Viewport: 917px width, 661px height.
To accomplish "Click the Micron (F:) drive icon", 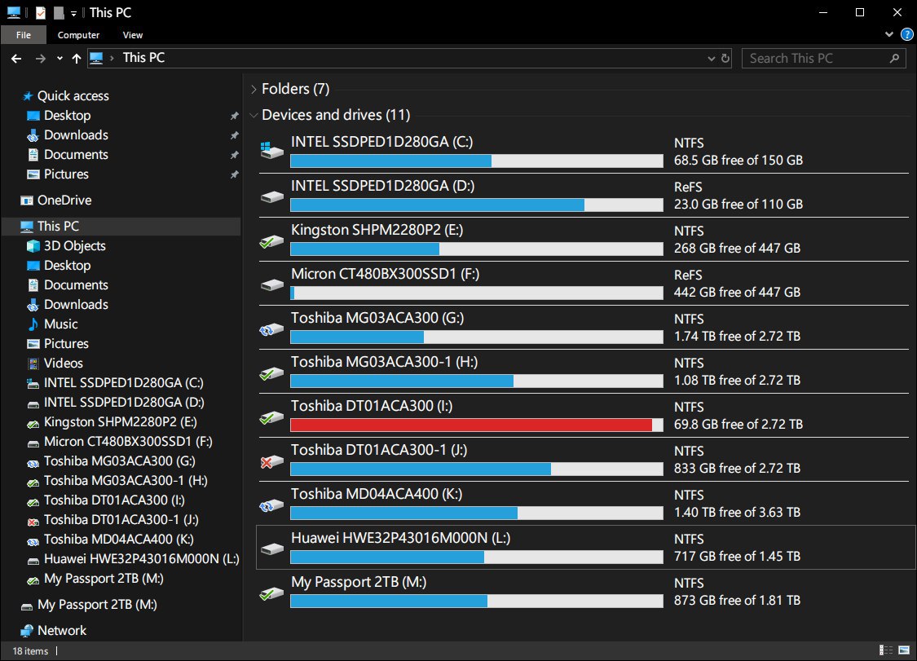I will pyautogui.click(x=272, y=284).
